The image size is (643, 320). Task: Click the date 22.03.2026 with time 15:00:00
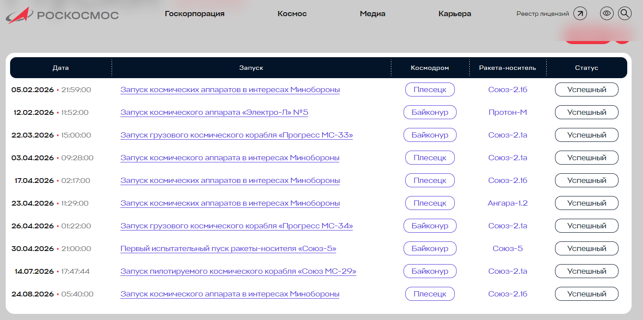tap(51, 135)
